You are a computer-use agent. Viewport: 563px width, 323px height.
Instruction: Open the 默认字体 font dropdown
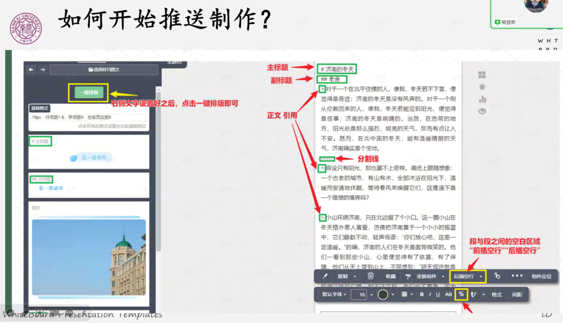[x=334, y=294]
